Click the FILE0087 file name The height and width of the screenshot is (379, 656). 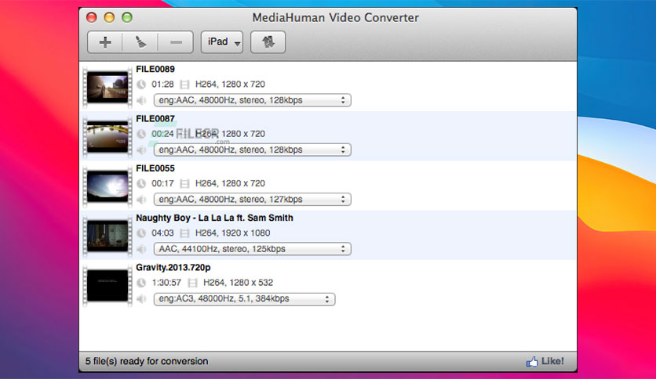click(155, 119)
